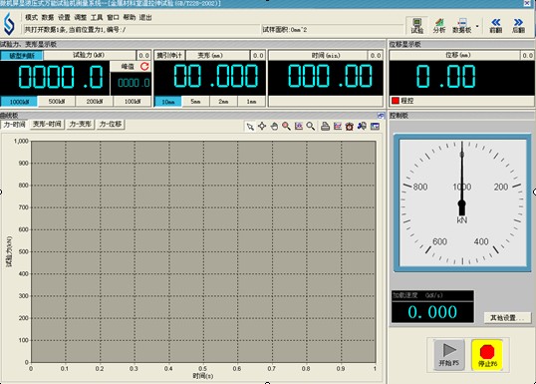This screenshot has width=536, height=384.
Task: Restore the curve panel window icon
Action: (x=381, y=116)
